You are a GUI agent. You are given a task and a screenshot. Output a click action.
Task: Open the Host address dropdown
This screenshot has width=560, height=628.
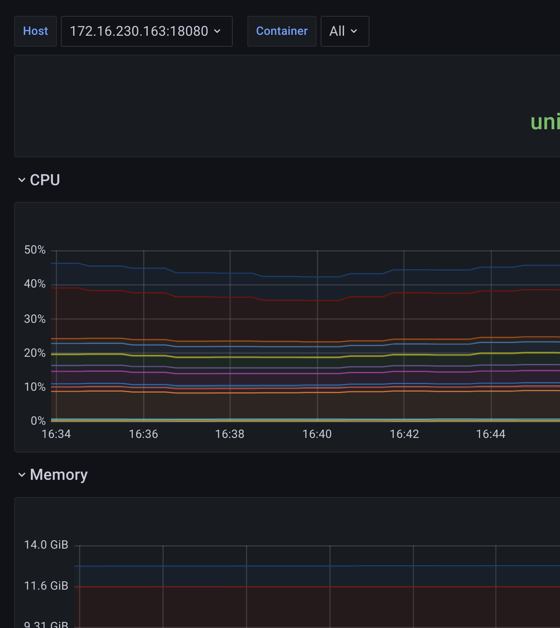pyautogui.click(x=146, y=31)
